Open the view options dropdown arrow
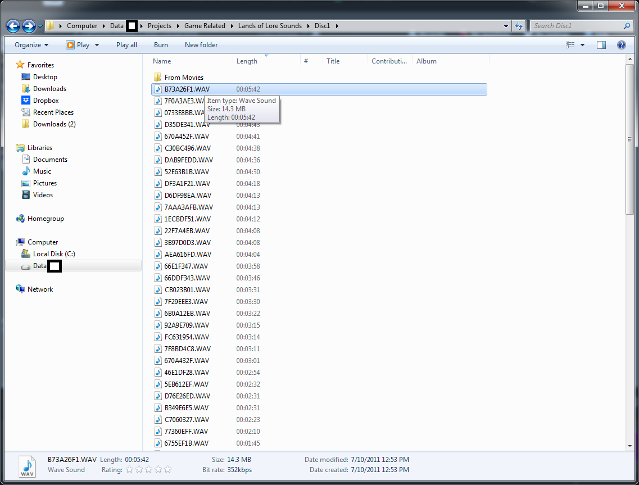 point(582,45)
